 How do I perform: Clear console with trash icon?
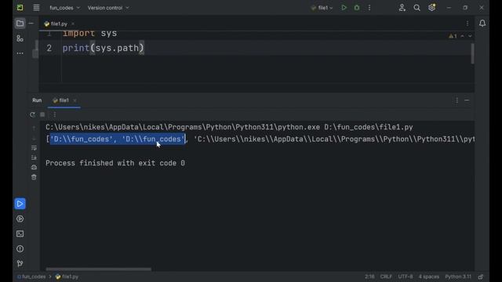pos(34,177)
